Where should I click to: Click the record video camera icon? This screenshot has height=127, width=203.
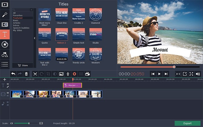(87, 74)
